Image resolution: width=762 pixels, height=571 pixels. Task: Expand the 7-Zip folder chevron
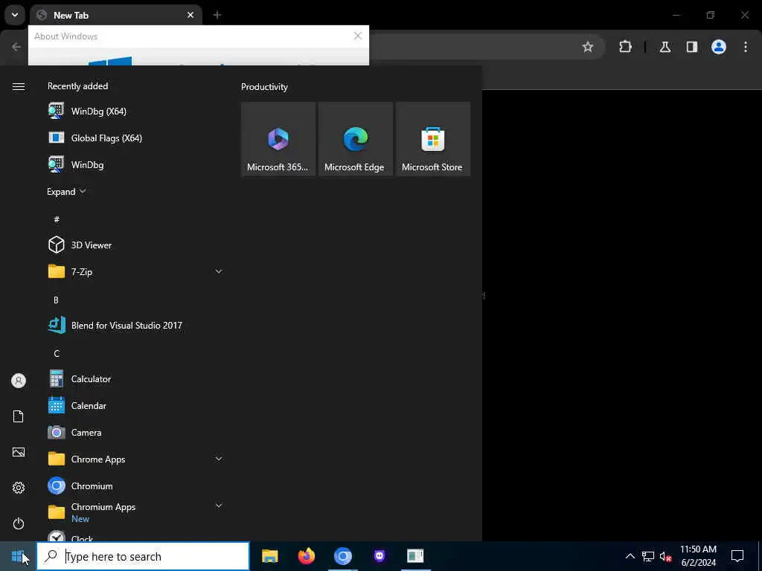[x=219, y=271]
